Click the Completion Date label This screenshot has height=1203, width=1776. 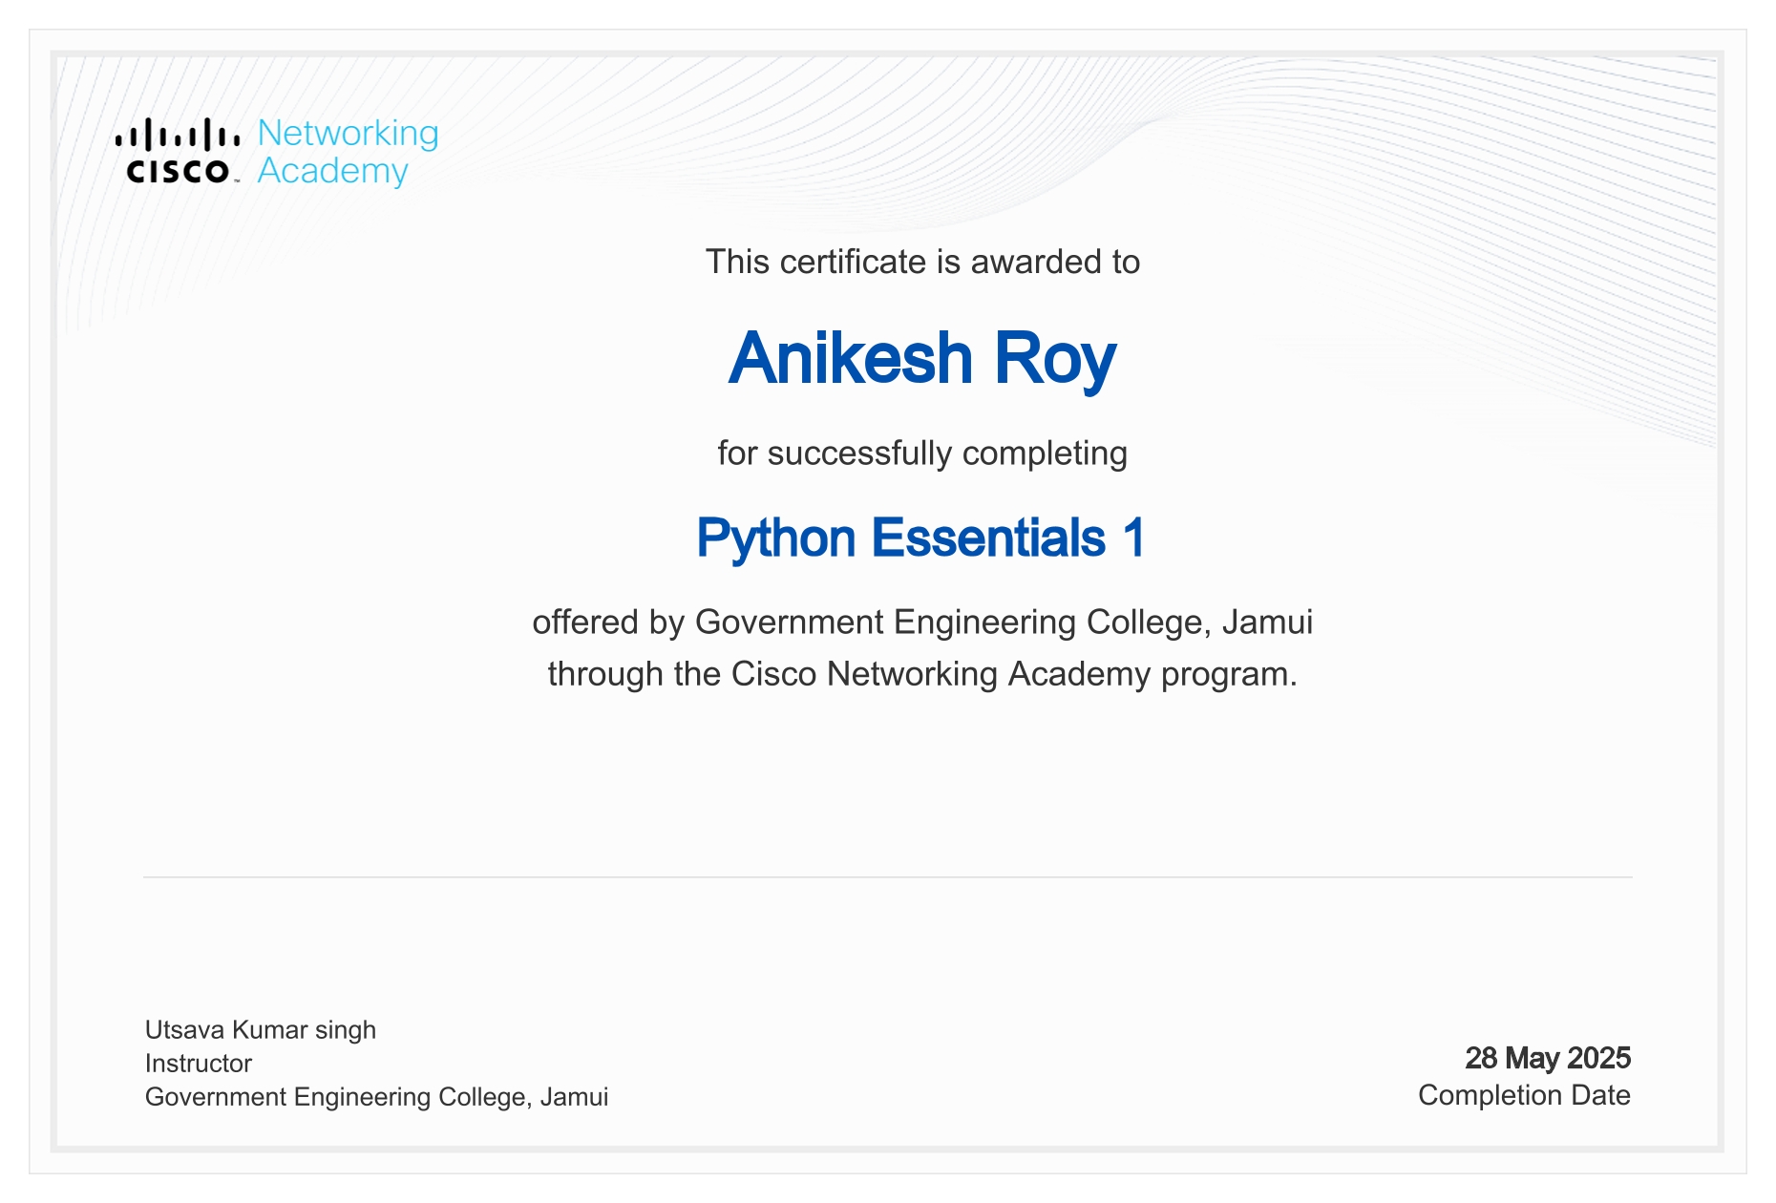tap(1524, 1095)
